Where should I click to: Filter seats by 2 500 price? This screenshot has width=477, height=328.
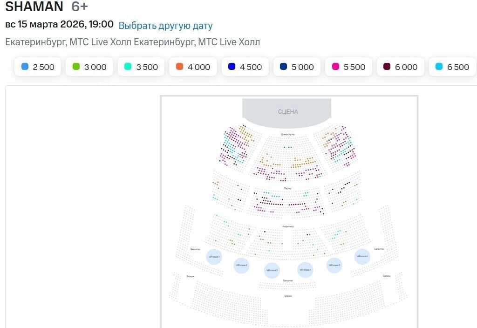38,67
